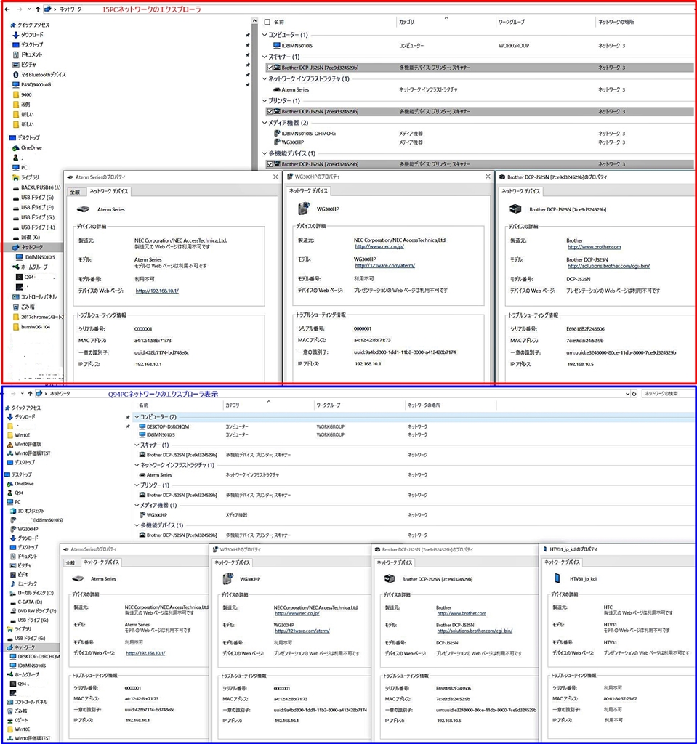Open http://192.168.10.1/ link in I5PC Aterm properties
Viewport: 697px width, 744px height.
point(157,291)
